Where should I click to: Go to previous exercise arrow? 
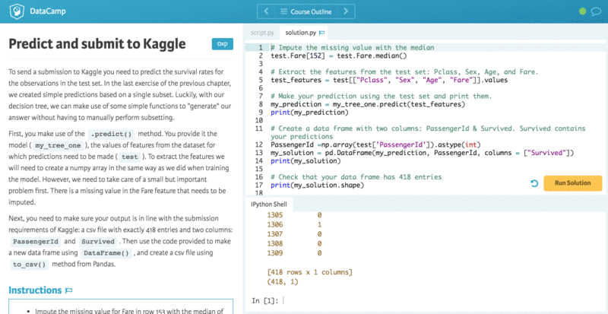click(x=267, y=11)
